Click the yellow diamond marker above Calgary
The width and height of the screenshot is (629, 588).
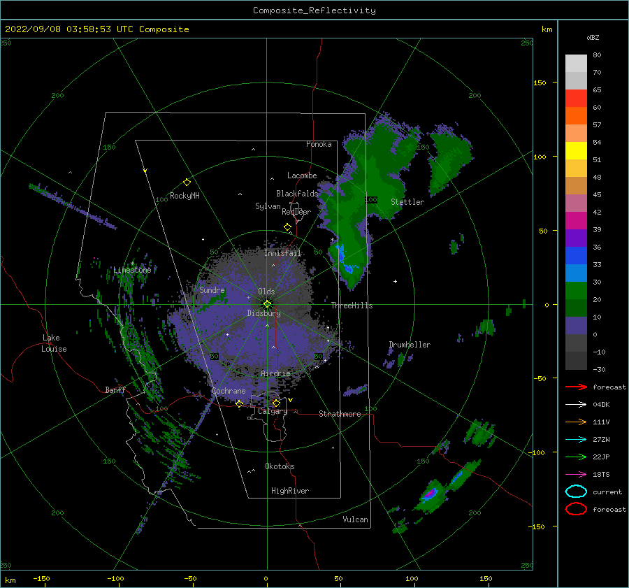(x=276, y=403)
